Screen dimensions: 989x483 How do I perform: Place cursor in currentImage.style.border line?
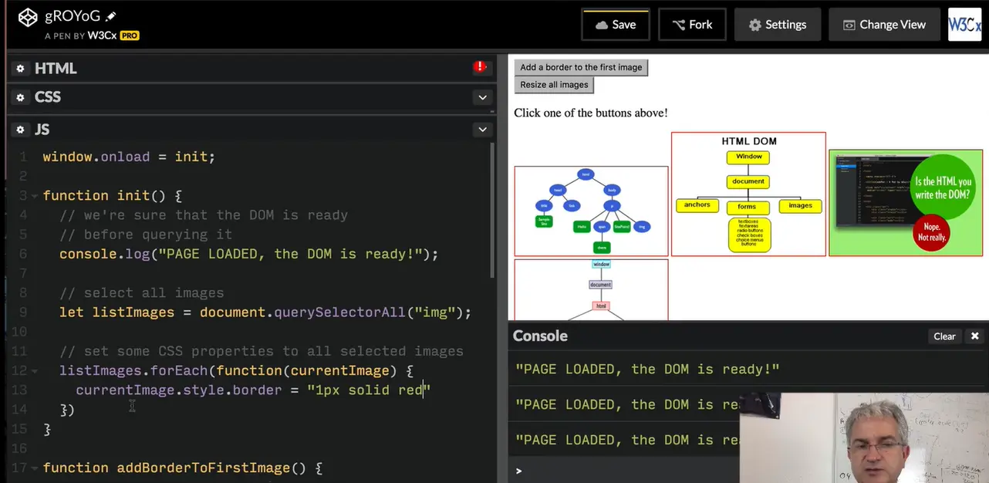(x=253, y=390)
